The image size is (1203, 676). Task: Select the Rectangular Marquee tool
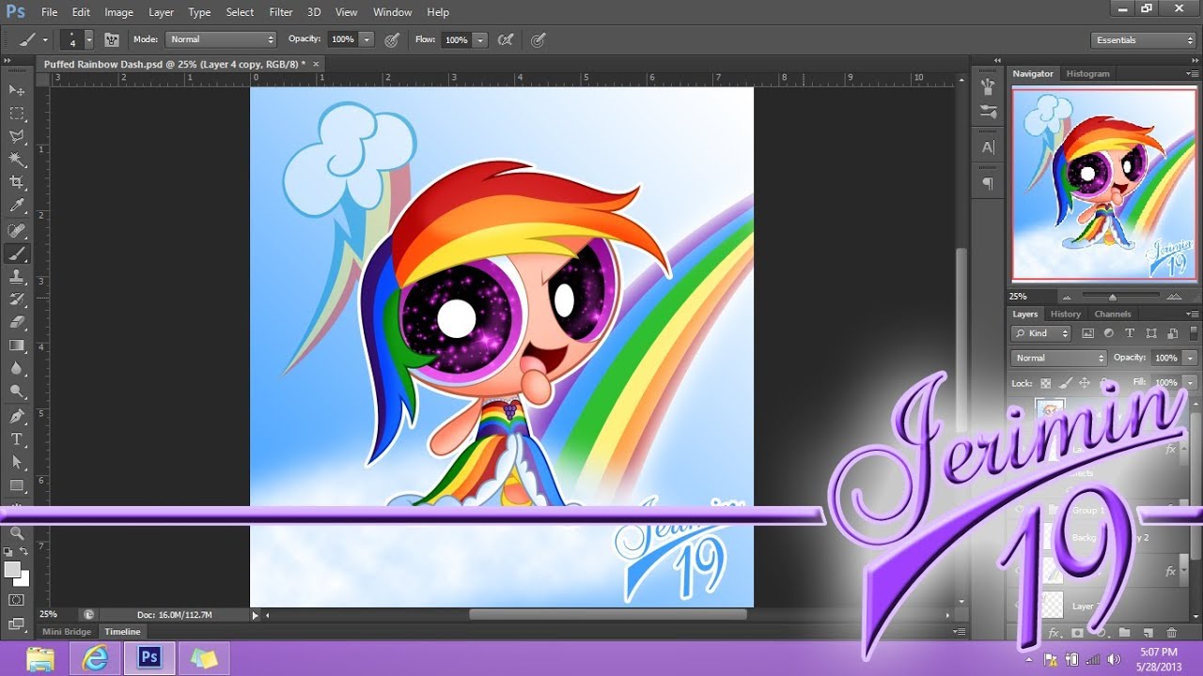pos(17,114)
